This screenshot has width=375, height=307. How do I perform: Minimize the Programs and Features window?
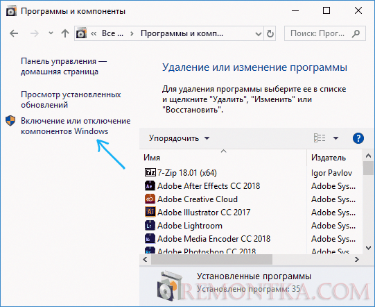click(295, 11)
